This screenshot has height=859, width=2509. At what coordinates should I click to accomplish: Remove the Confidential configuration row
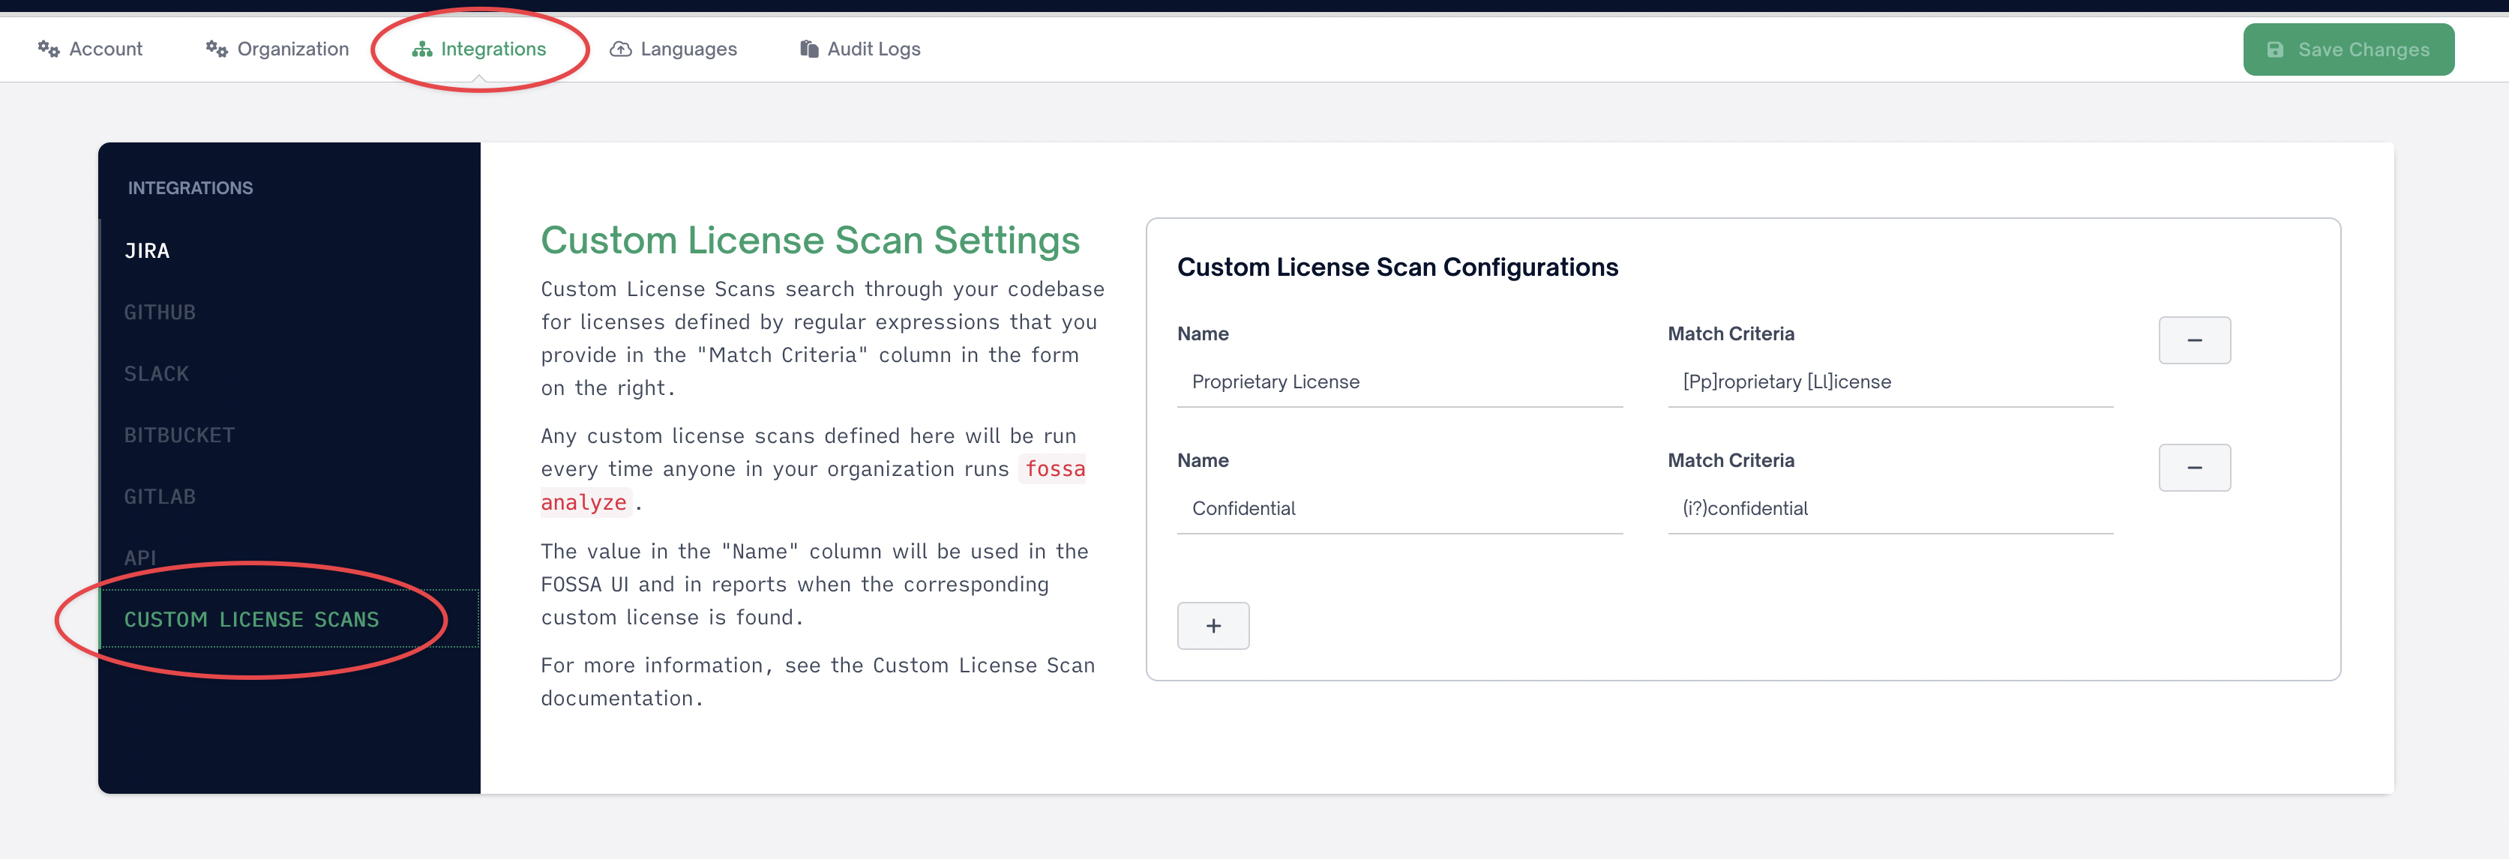point(2194,468)
